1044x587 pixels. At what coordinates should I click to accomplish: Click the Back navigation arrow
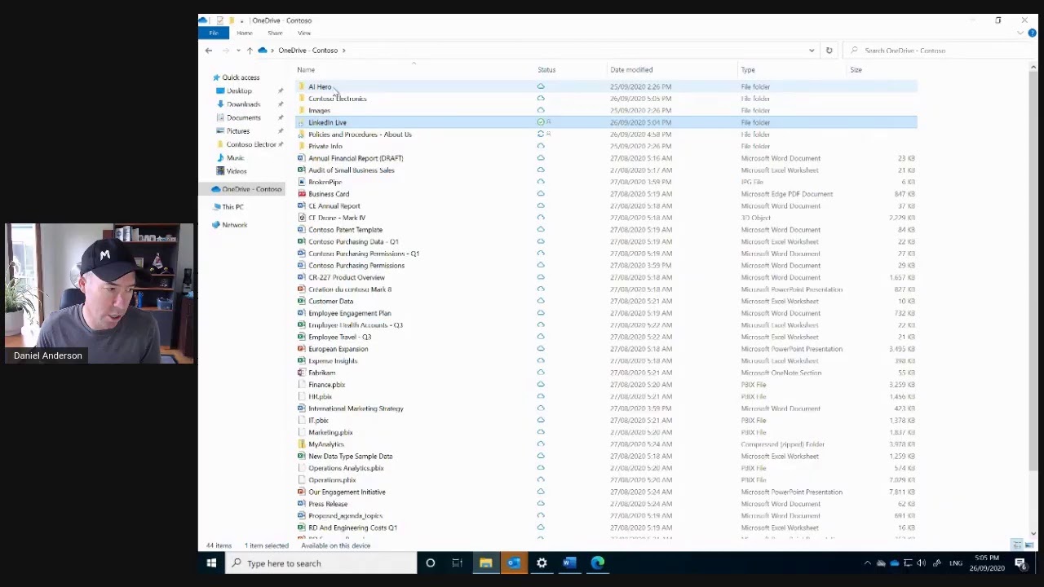[209, 51]
